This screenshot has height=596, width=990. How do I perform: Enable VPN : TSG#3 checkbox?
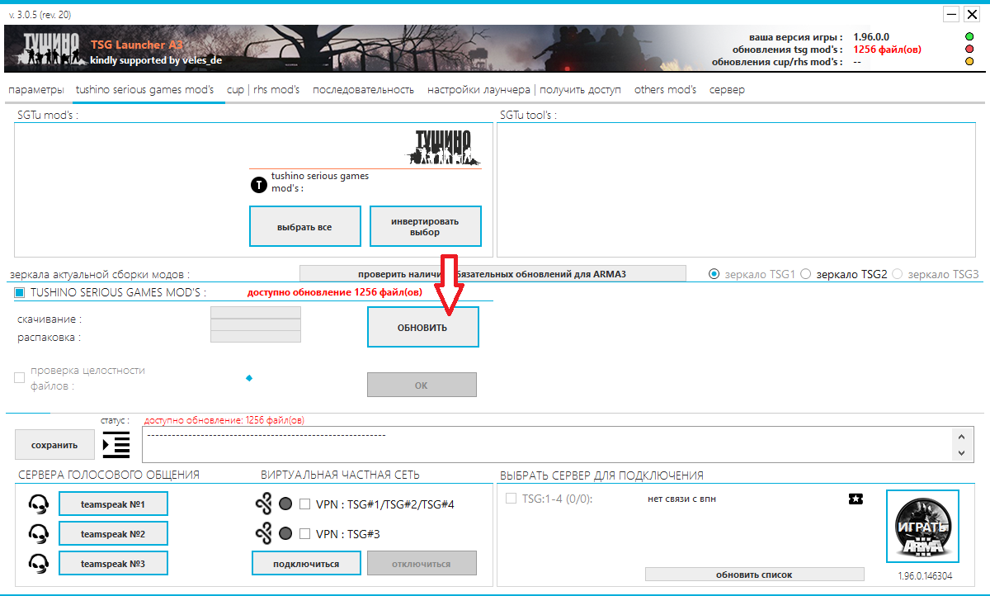point(304,534)
